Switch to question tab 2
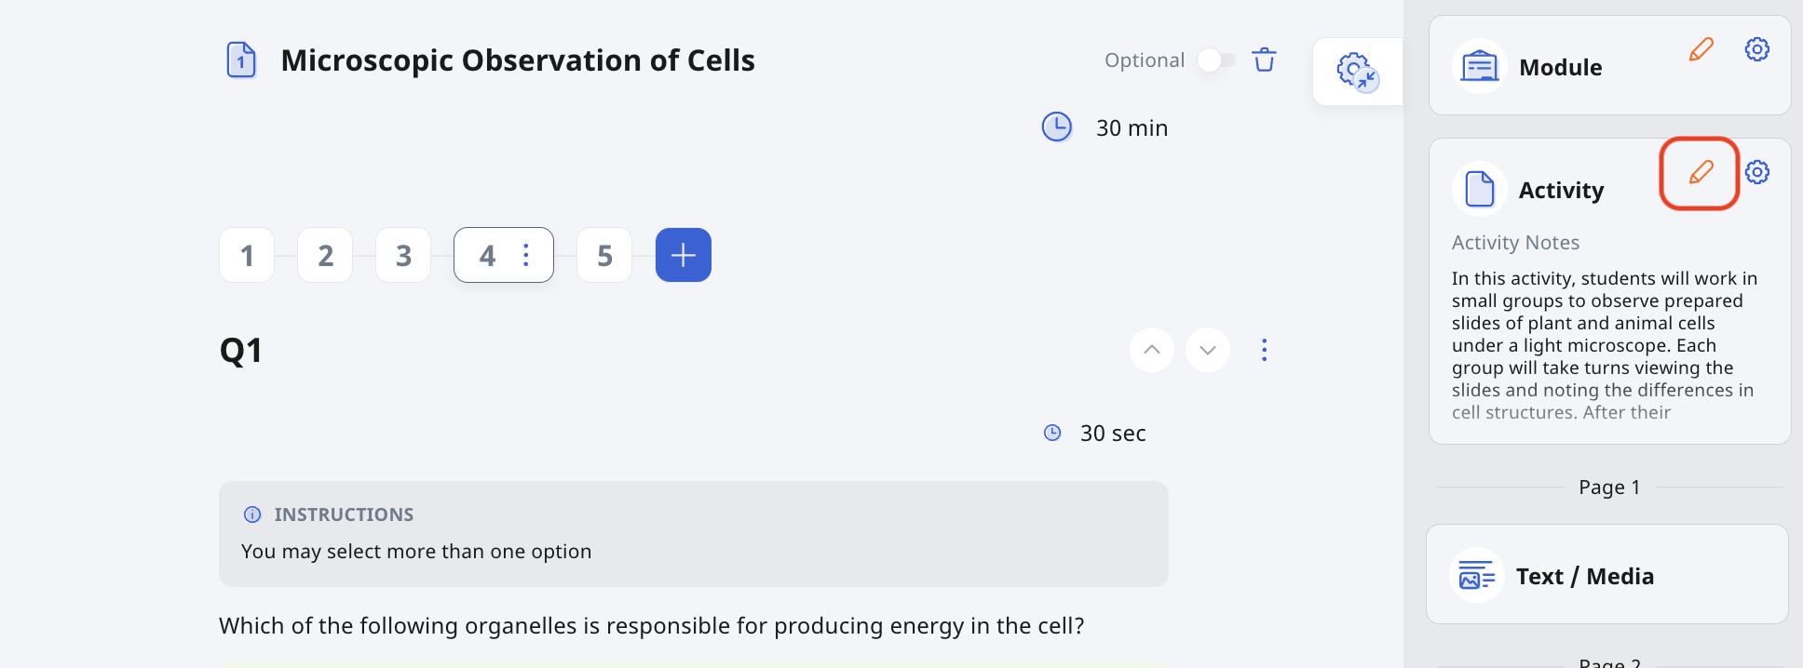1803x668 pixels. pos(324,254)
